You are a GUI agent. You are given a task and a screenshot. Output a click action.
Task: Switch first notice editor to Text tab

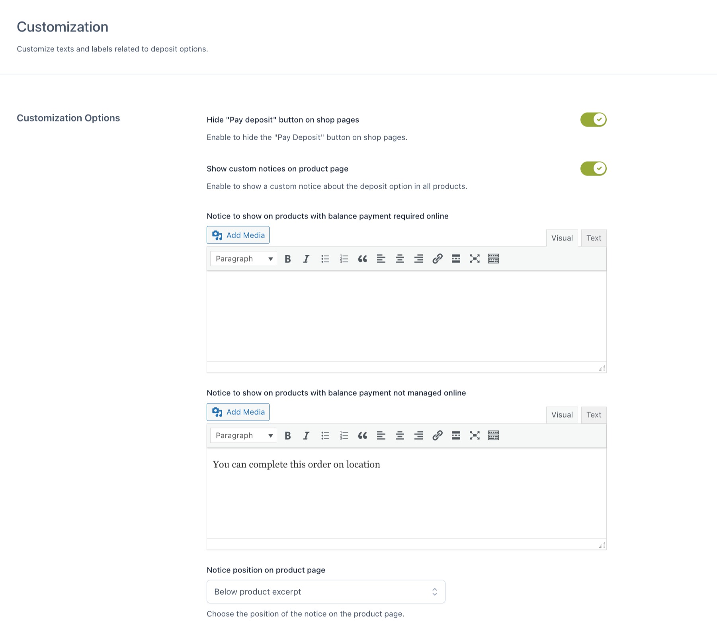pyautogui.click(x=594, y=238)
